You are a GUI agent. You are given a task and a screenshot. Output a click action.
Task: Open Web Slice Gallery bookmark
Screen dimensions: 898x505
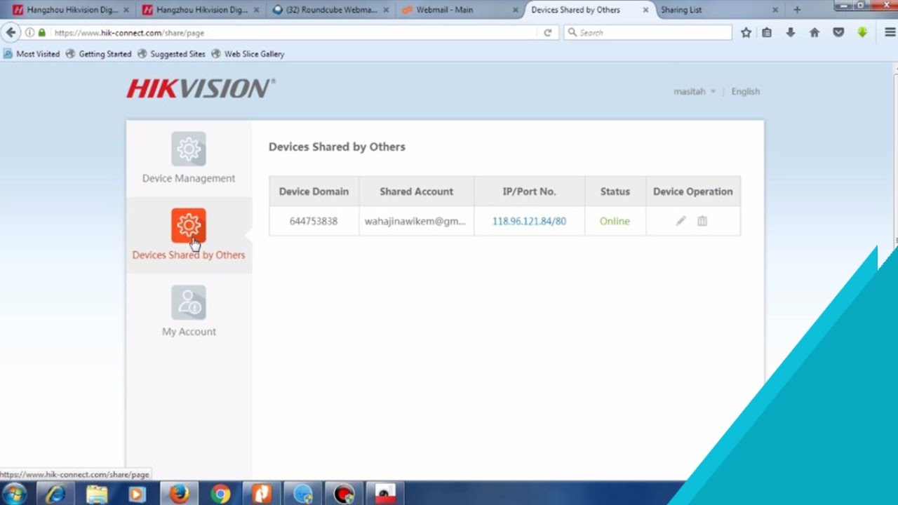pos(248,53)
